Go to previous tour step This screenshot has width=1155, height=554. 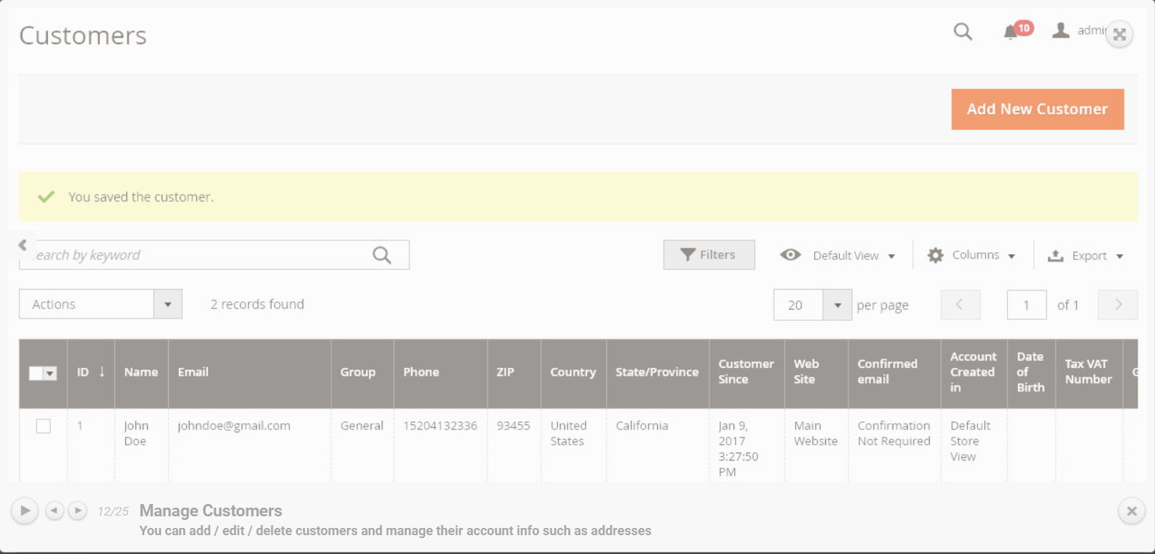54,511
